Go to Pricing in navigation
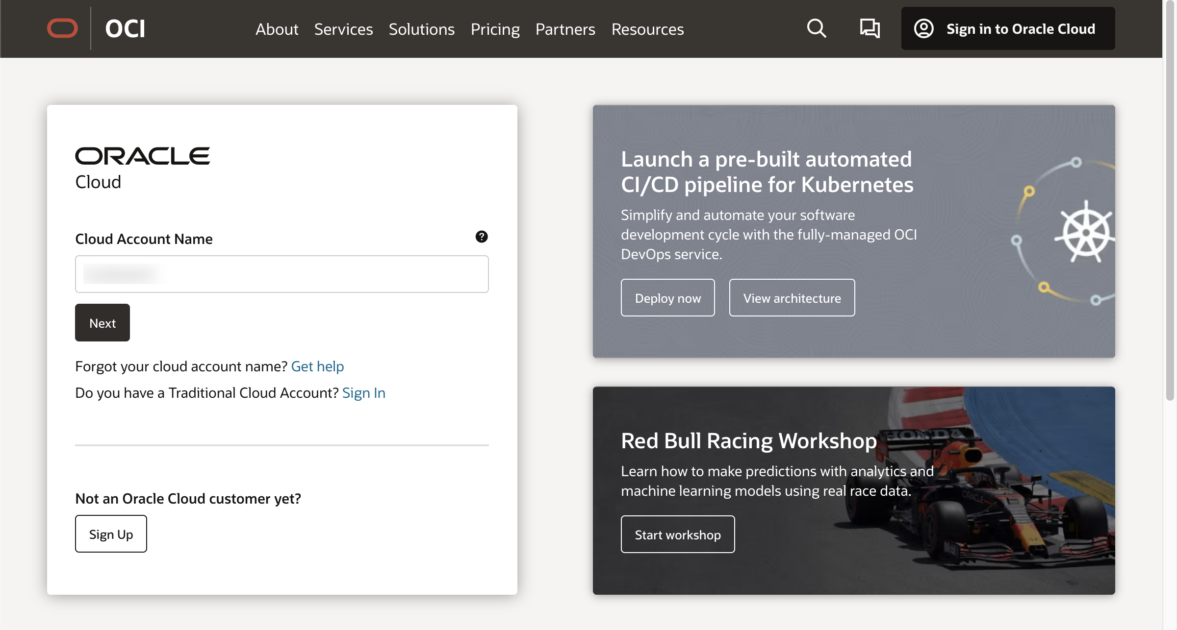1177x630 pixels. click(x=495, y=29)
